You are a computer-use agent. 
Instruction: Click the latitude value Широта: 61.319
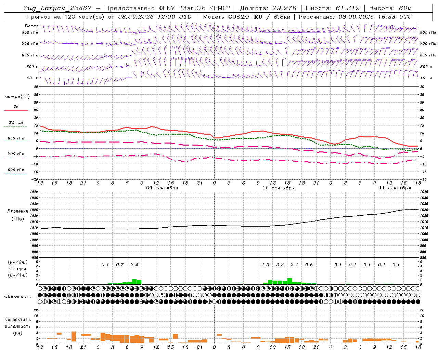(333, 8)
